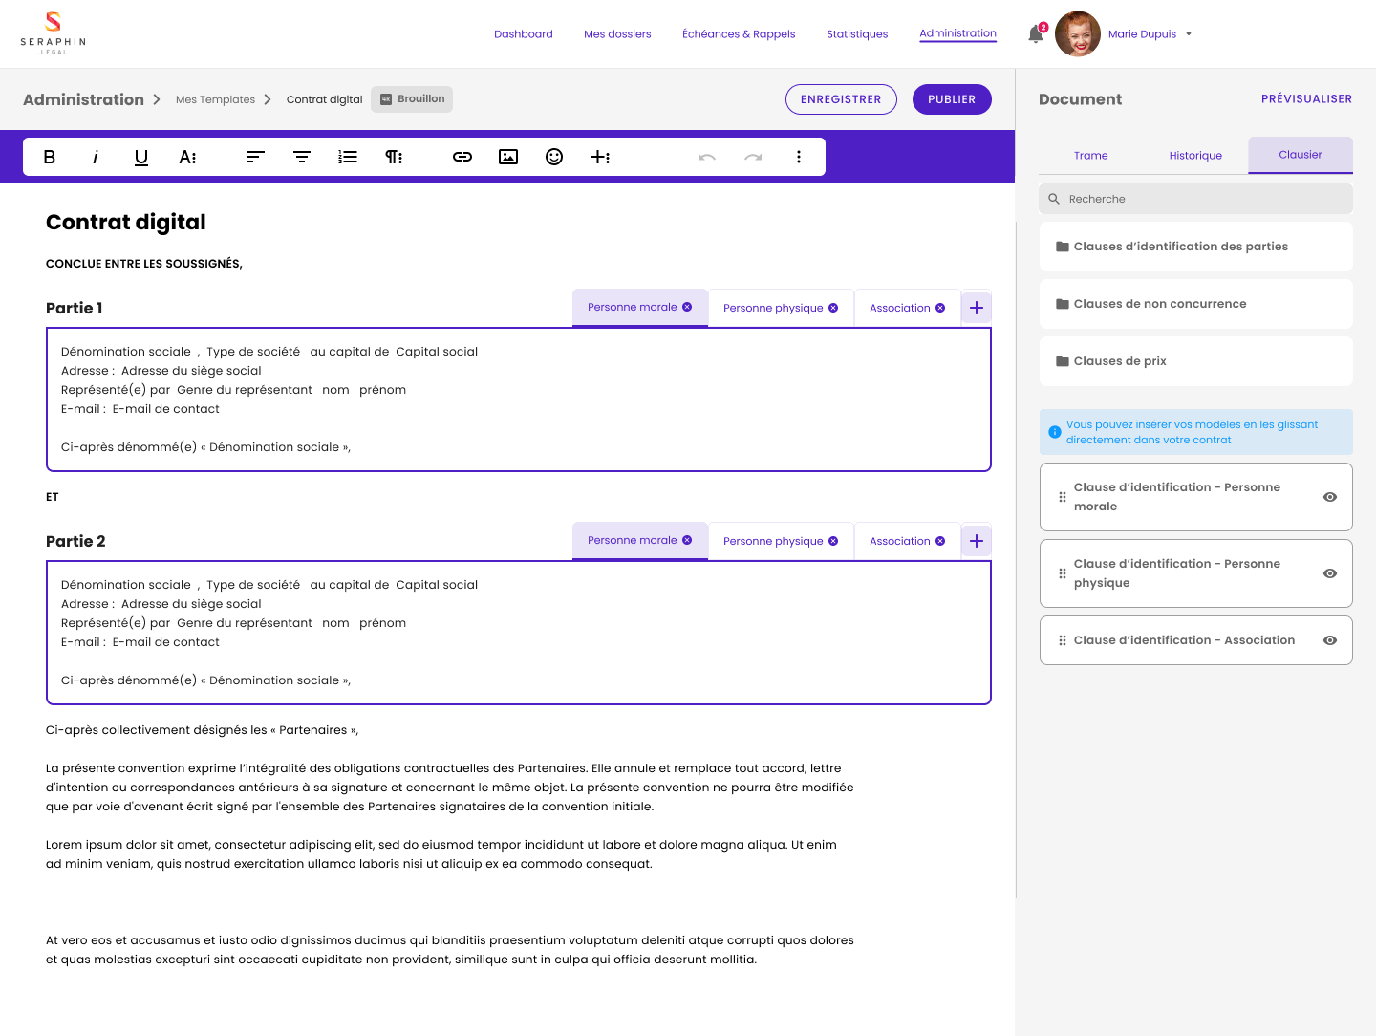Click the Recherche search field
This screenshot has width=1376, height=1036.
coord(1195,199)
